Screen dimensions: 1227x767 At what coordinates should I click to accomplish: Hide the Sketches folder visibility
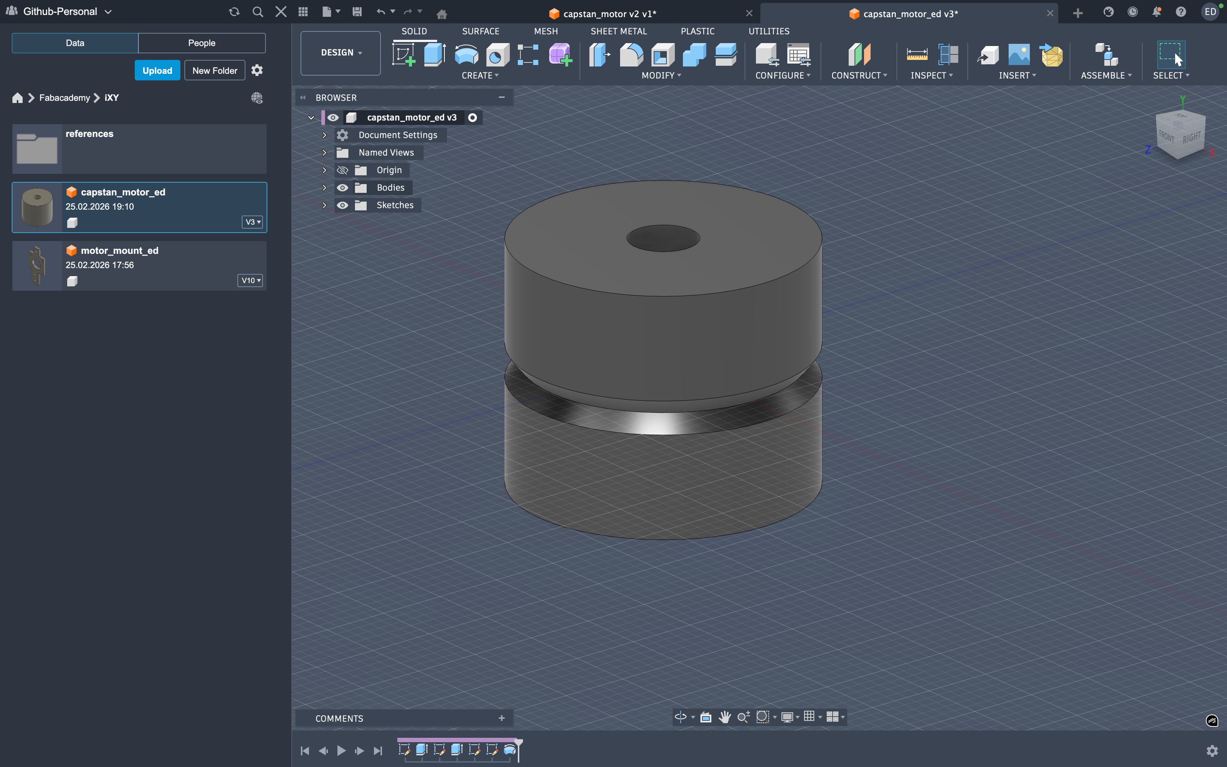pos(343,205)
